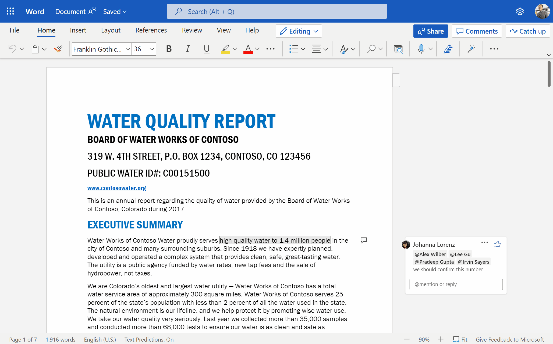Open www.contosowater.org hyperlink
Image resolution: width=553 pixels, height=344 pixels.
tap(116, 188)
